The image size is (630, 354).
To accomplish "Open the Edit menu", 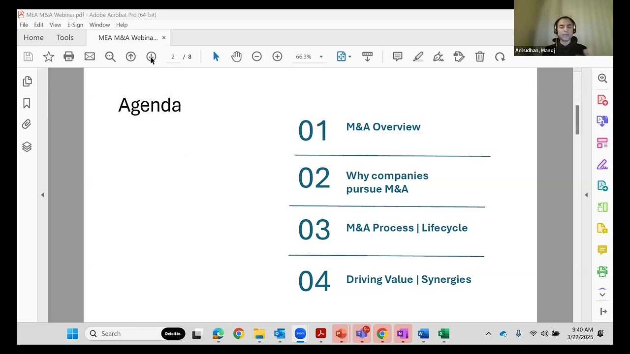I will pyautogui.click(x=39, y=25).
